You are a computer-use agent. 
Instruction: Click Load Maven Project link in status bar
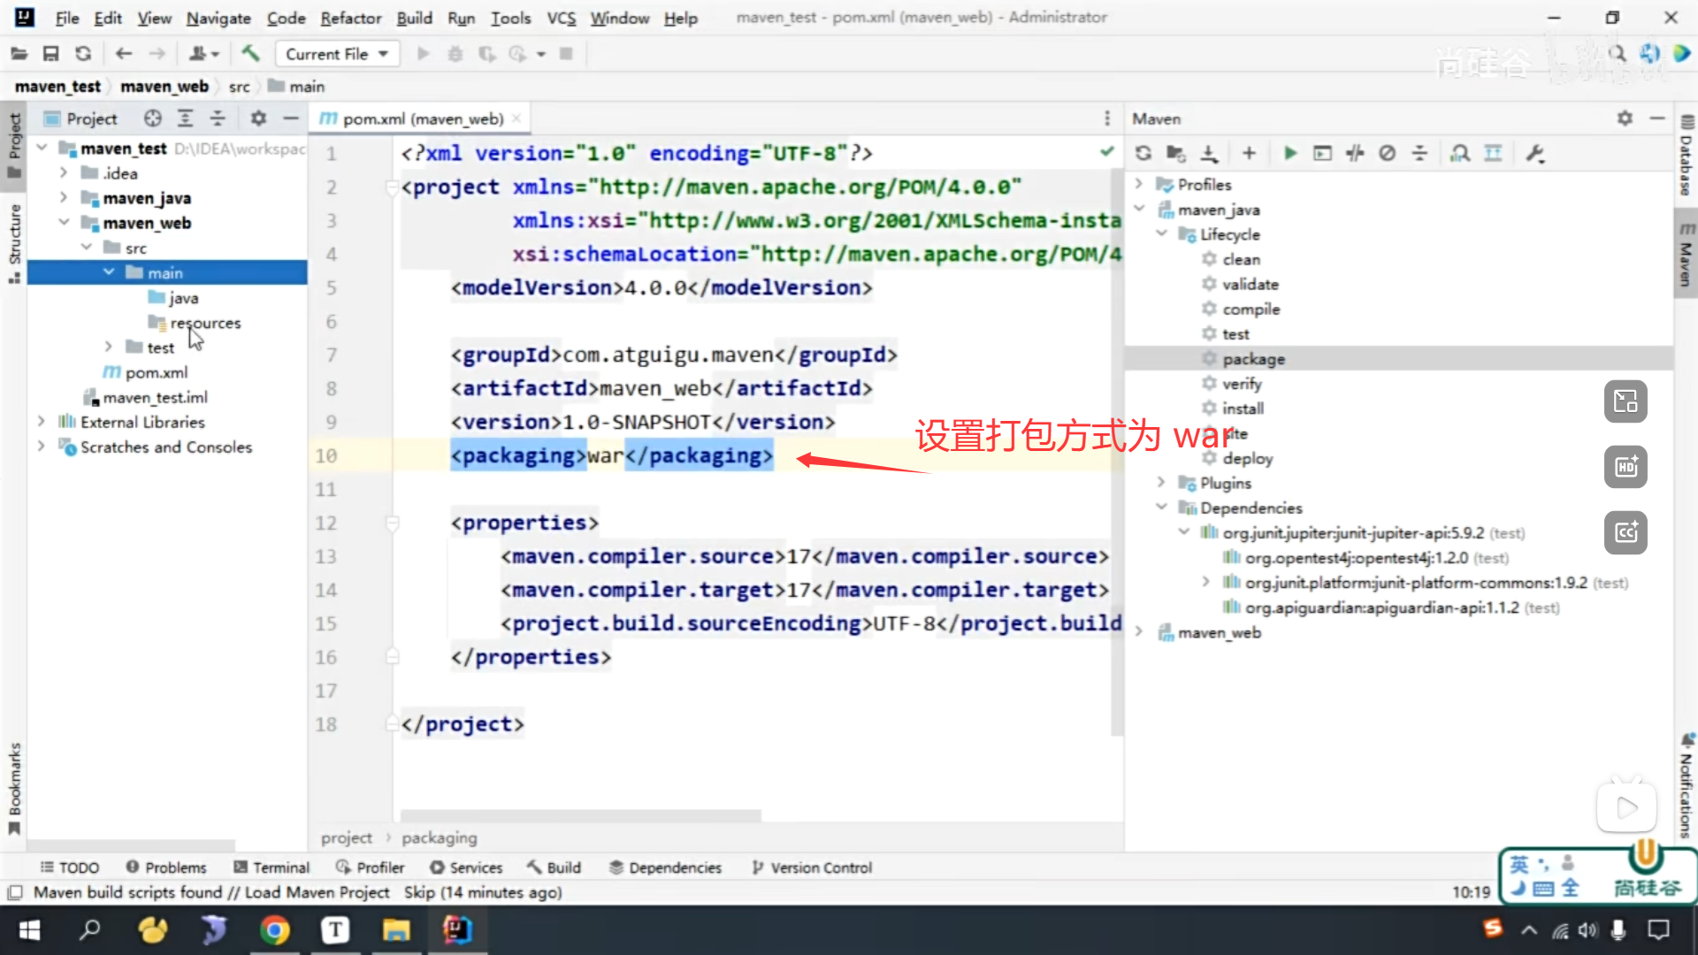click(317, 892)
